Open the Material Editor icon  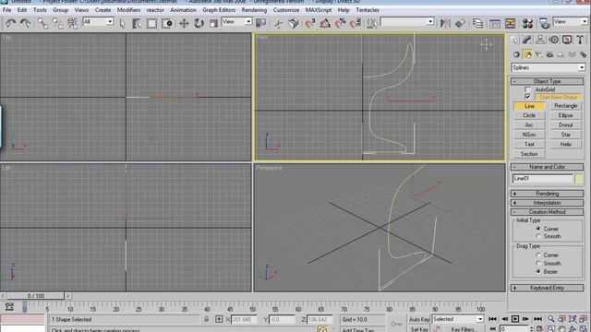[x=527, y=23]
